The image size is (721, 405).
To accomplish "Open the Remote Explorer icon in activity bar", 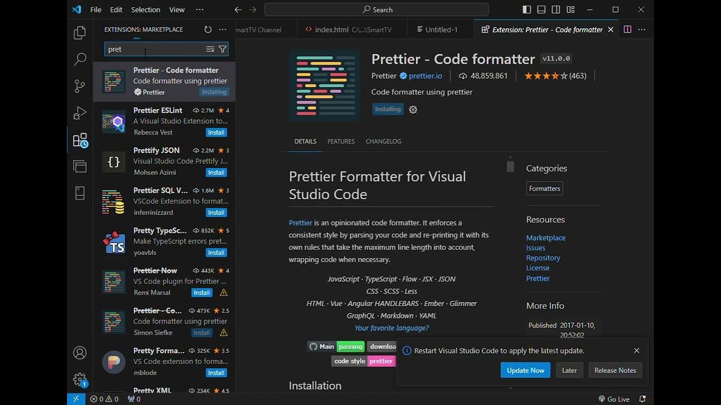I will tap(80, 166).
